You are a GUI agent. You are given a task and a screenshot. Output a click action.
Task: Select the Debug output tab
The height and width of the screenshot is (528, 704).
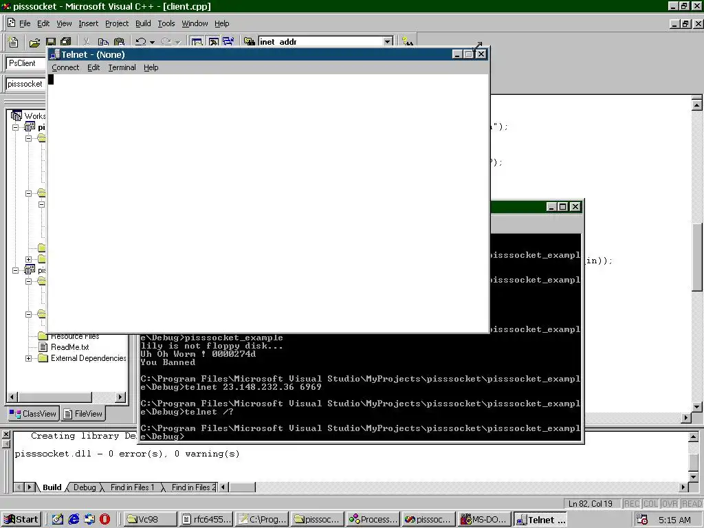pos(85,487)
